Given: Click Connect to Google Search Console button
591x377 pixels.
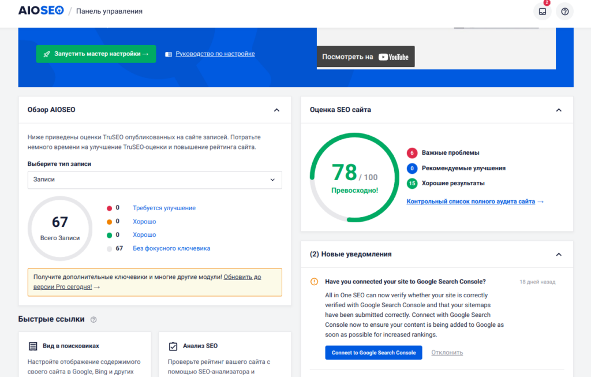Looking at the screenshot, I should [373, 353].
